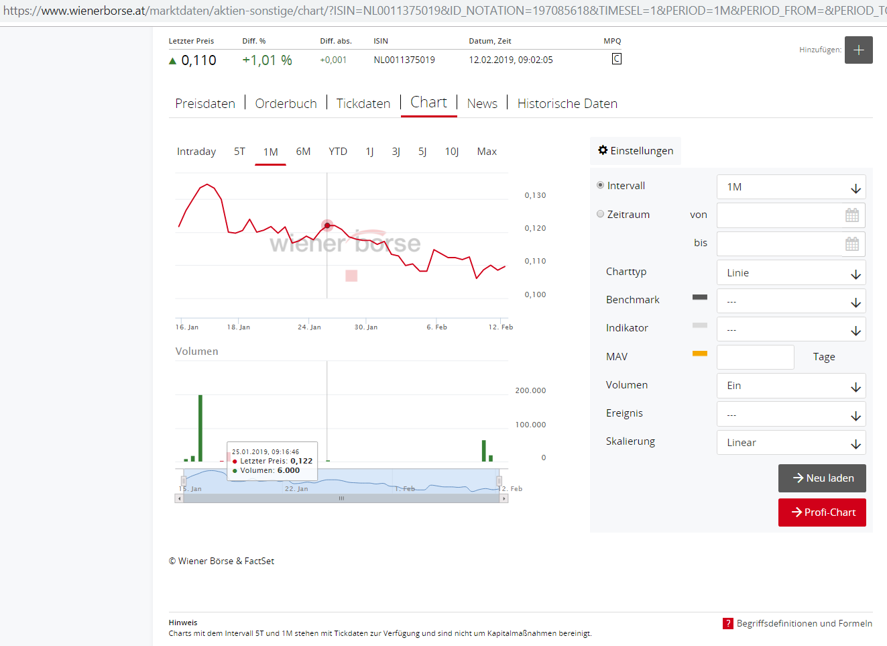
Task: Switch to the Tickdaten tab
Action: click(x=363, y=103)
